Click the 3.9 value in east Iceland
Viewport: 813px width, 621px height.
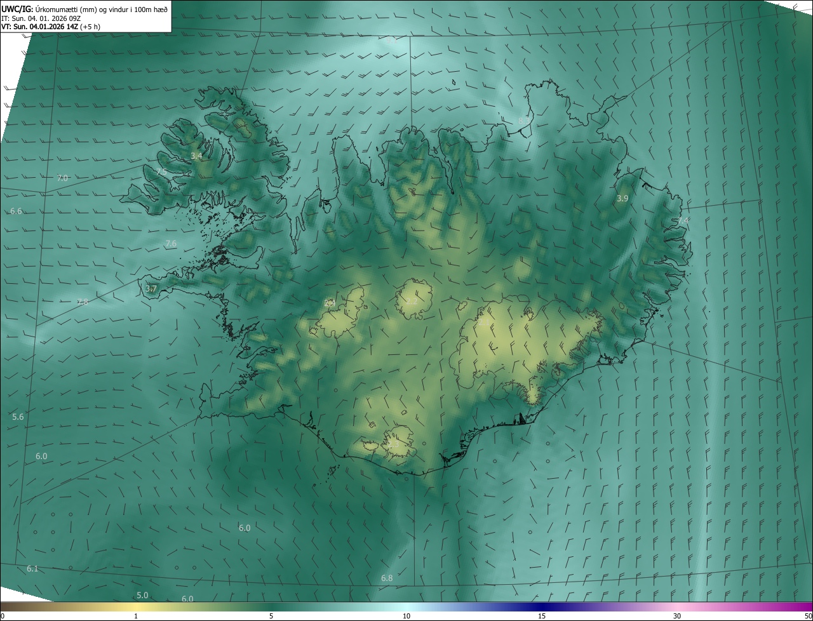click(622, 199)
